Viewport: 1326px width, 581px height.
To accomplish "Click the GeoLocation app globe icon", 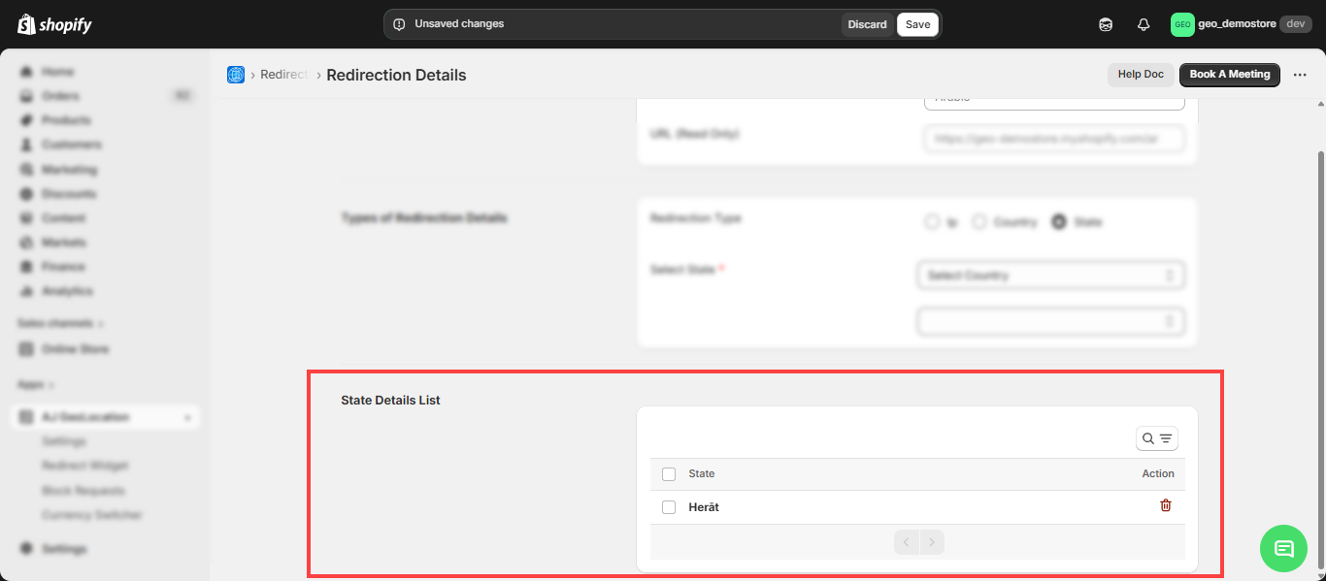I will pos(236,75).
